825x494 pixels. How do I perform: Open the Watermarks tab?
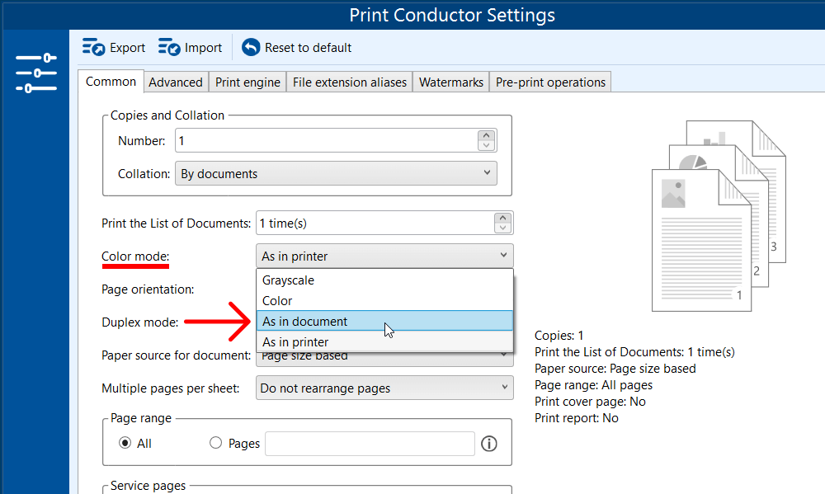pyautogui.click(x=450, y=82)
